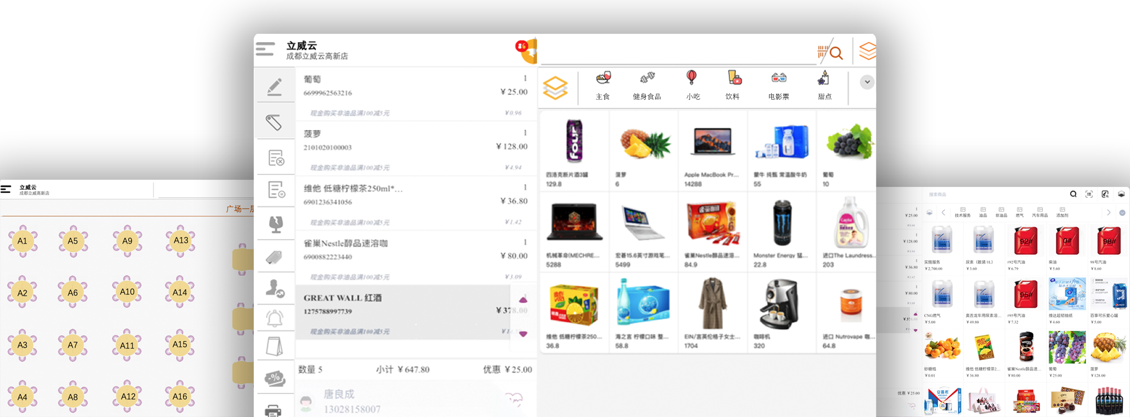This screenshot has width=1130, height=417.
Task: Open the 主食 category tab
Action: [x=603, y=86]
